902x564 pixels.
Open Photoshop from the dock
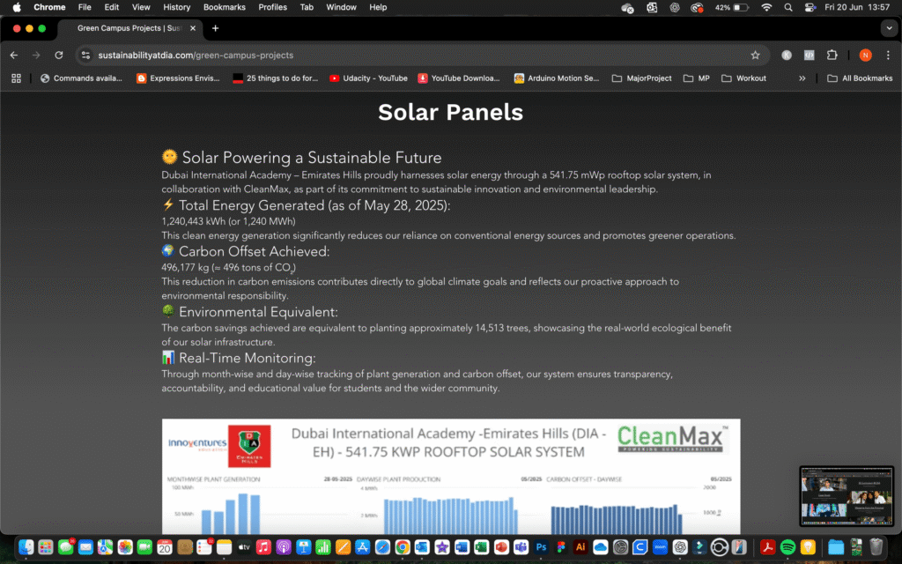click(x=541, y=547)
